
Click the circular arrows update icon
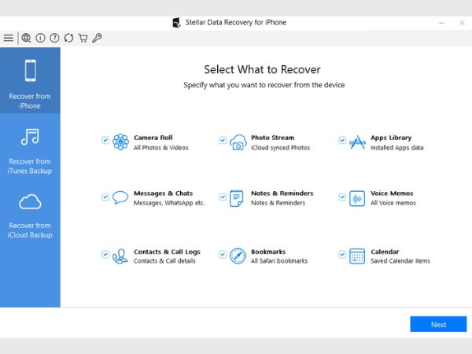pyautogui.click(x=68, y=38)
